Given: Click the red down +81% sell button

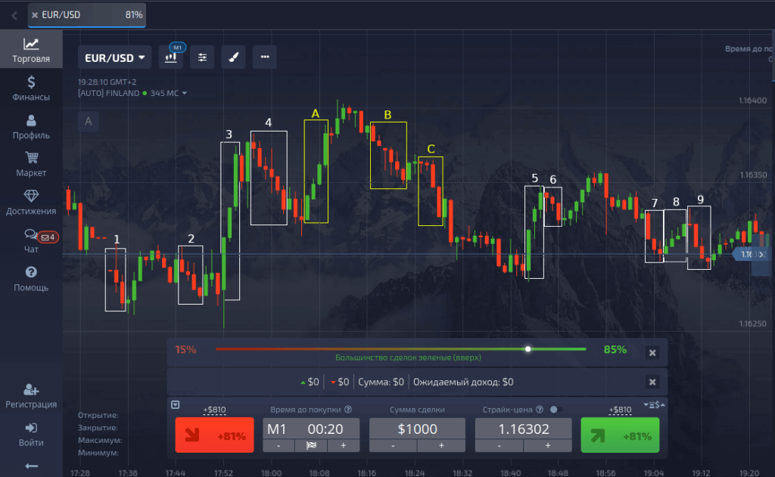Looking at the screenshot, I should tap(214, 435).
